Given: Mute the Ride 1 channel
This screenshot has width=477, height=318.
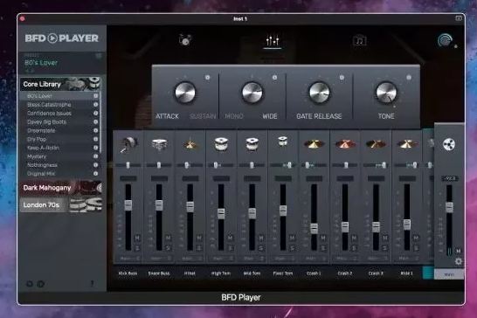Looking at the screenshot, I should 416,238.
